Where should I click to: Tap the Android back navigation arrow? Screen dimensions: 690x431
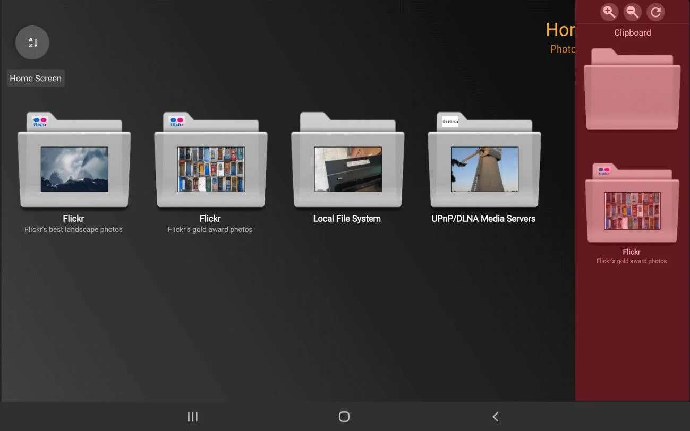click(x=496, y=417)
